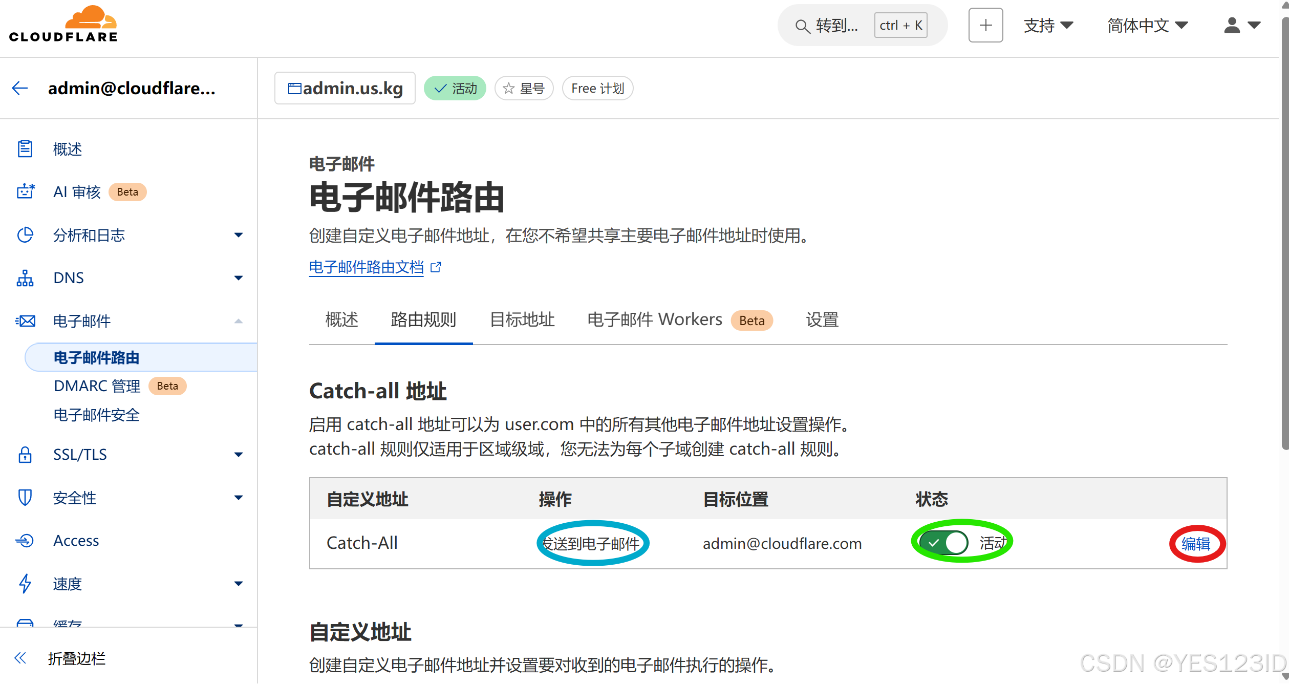Click the SSL/TLS lock icon
The height and width of the screenshot is (684, 1289).
[x=25, y=454]
